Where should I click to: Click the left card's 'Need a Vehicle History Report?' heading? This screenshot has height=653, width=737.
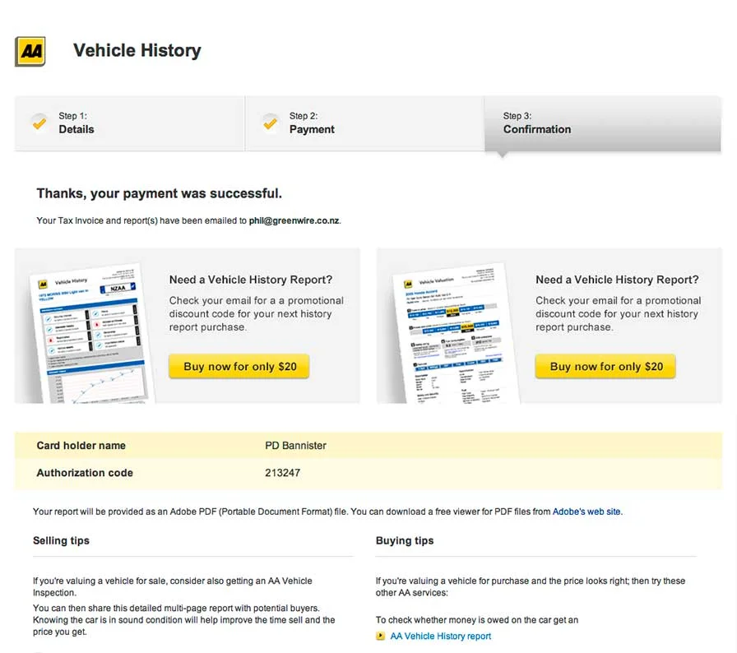(x=251, y=280)
